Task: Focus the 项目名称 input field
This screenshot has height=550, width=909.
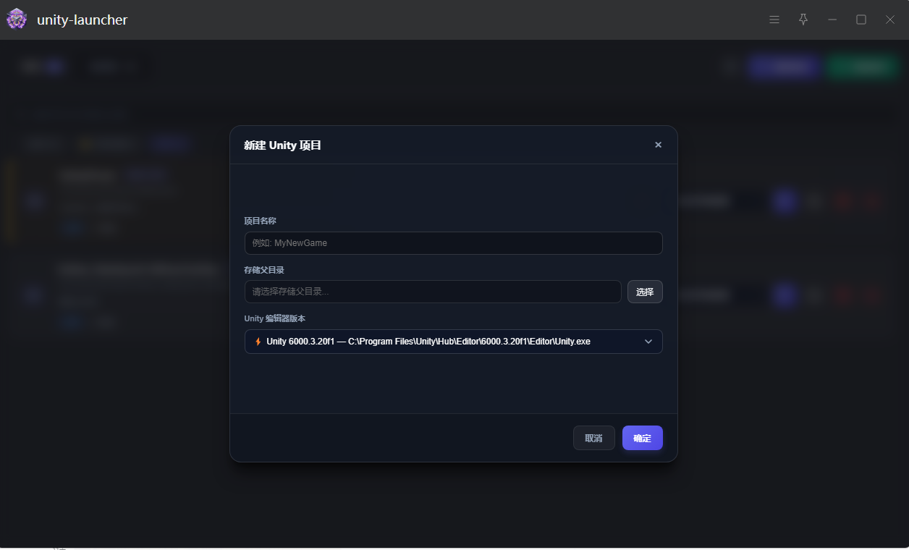Action: (454, 243)
